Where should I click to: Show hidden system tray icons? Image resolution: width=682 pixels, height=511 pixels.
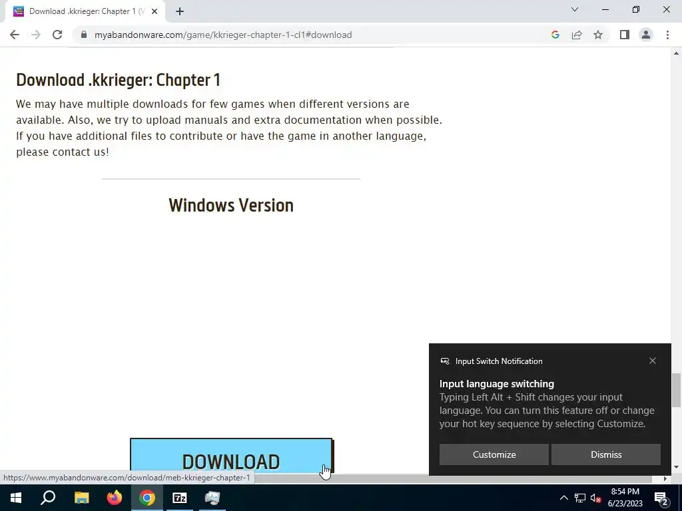(x=563, y=498)
